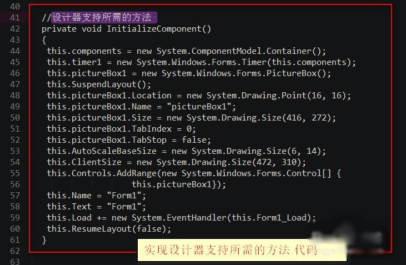Click the this.SuspendLayout() statement
The width and height of the screenshot is (406, 265).
(99, 84)
